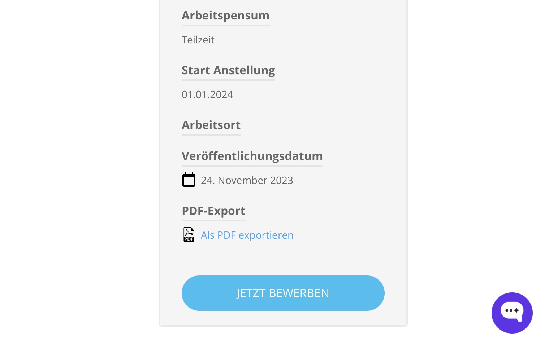Viewport: 545px width, 340px height.
Task: Click the JETZT BEWERBEN button
Action: [x=283, y=293]
